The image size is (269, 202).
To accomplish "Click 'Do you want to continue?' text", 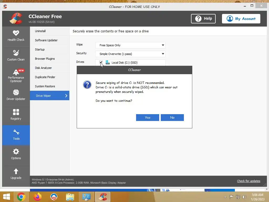I will (x=114, y=101).
